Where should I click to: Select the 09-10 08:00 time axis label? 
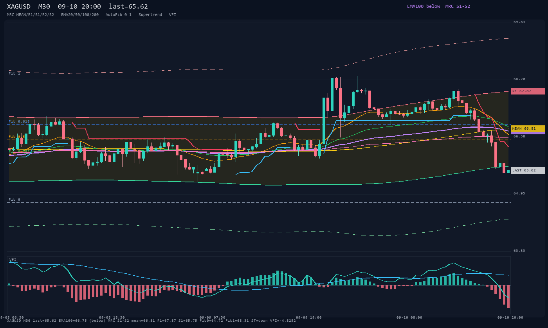click(x=409, y=317)
